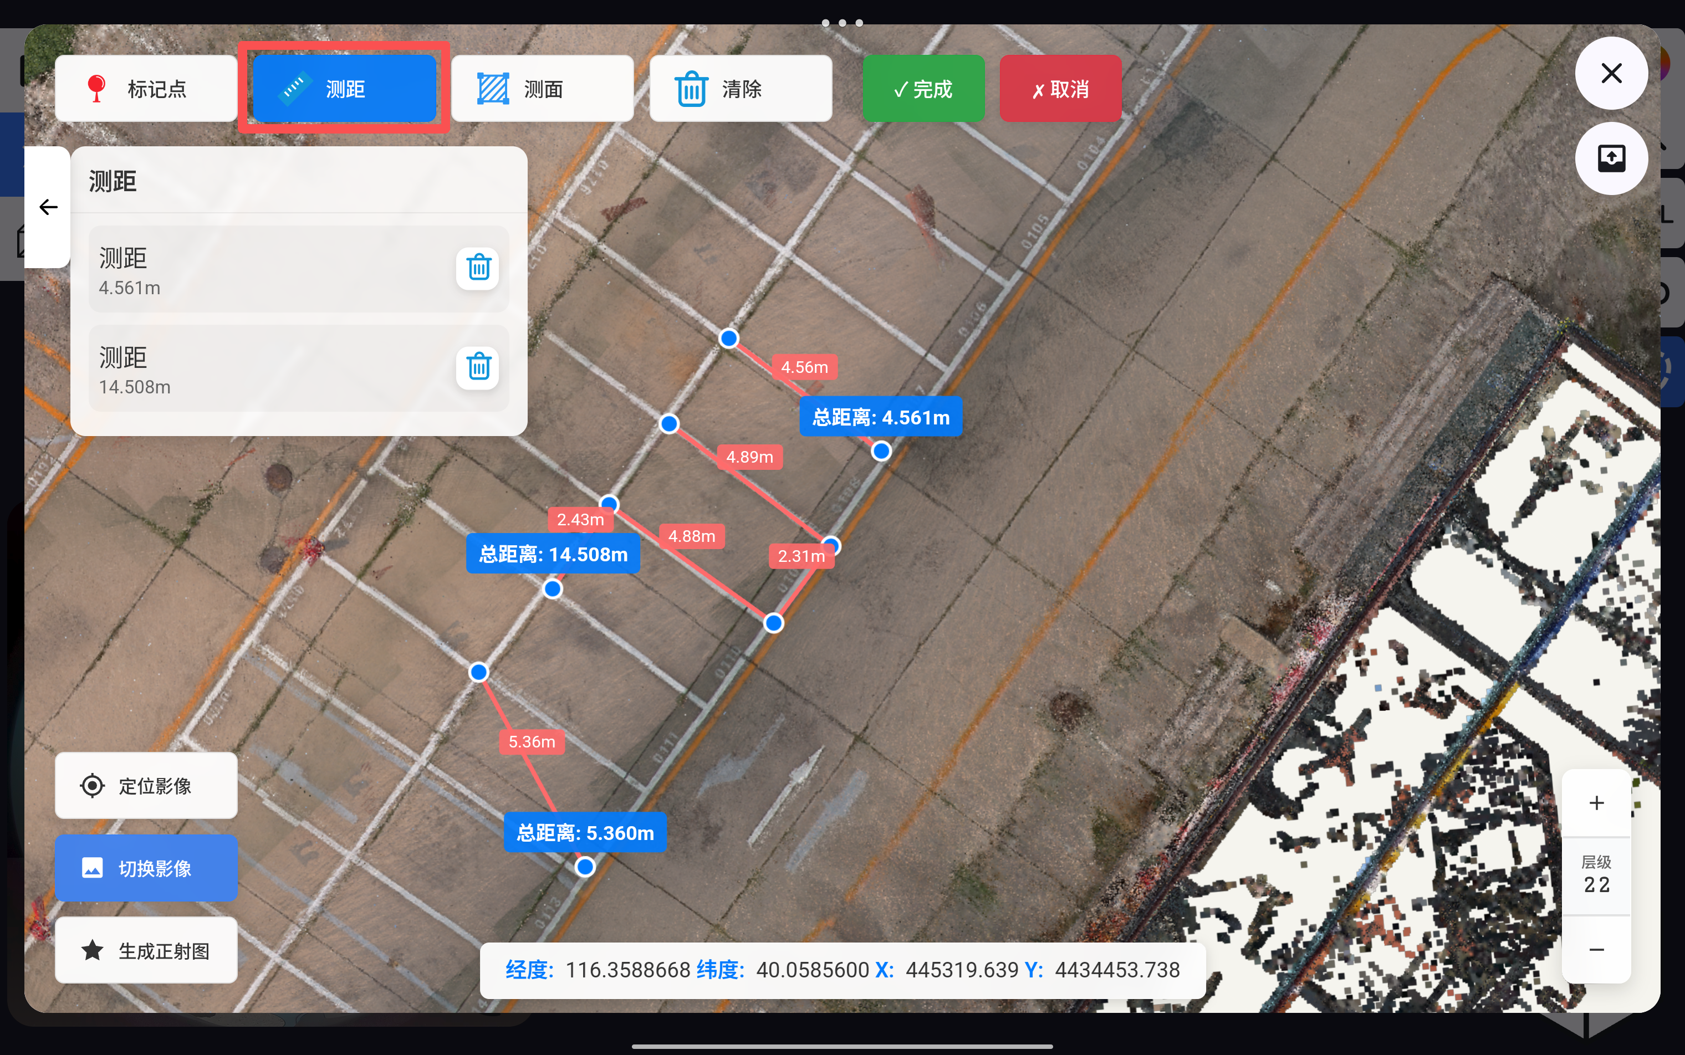Click the 总距离: 5.360m measurement label

coord(585,832)
